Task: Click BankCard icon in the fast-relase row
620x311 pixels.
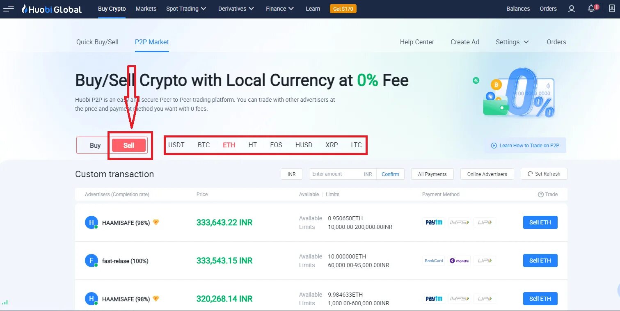Action: (434, 261)
